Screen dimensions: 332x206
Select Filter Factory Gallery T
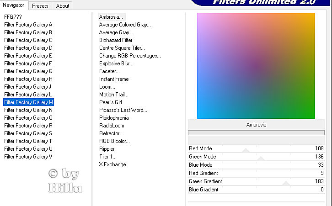pos(28,141)
